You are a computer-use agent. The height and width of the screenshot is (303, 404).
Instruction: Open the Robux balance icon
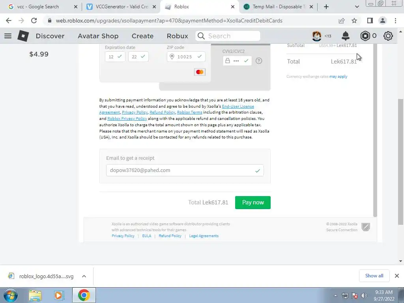[365, 36]
